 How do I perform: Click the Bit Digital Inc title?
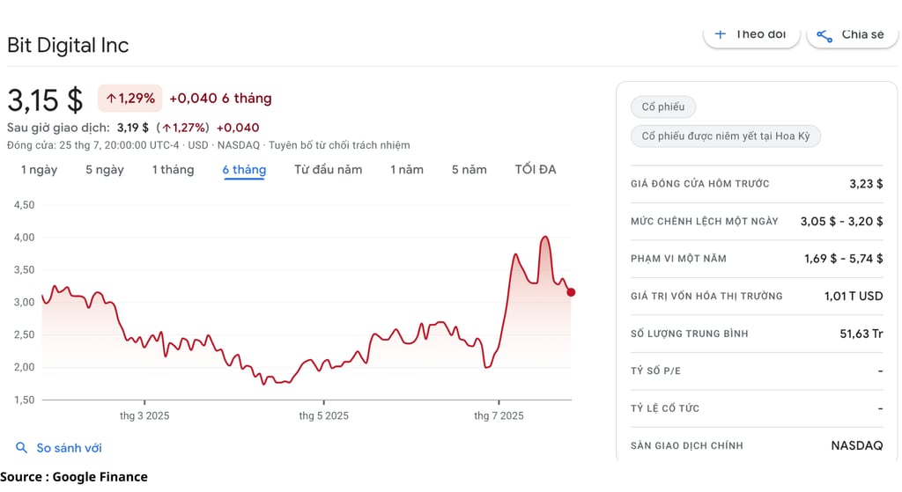pos(68,45)
